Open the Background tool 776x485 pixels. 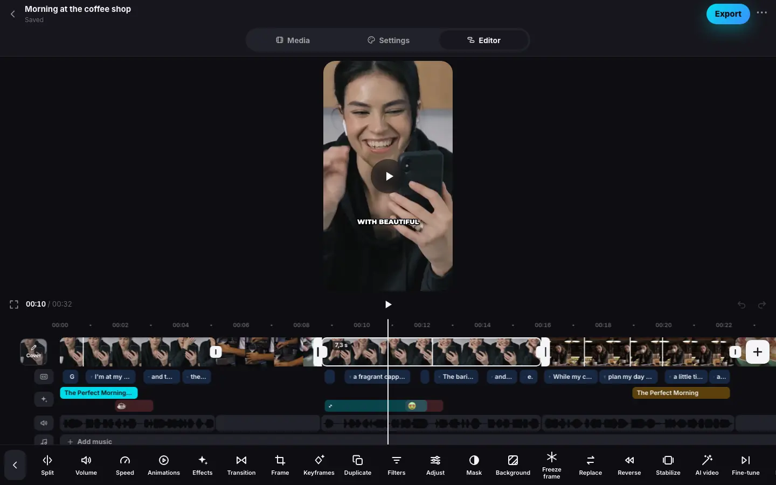[x=513, y=465]
